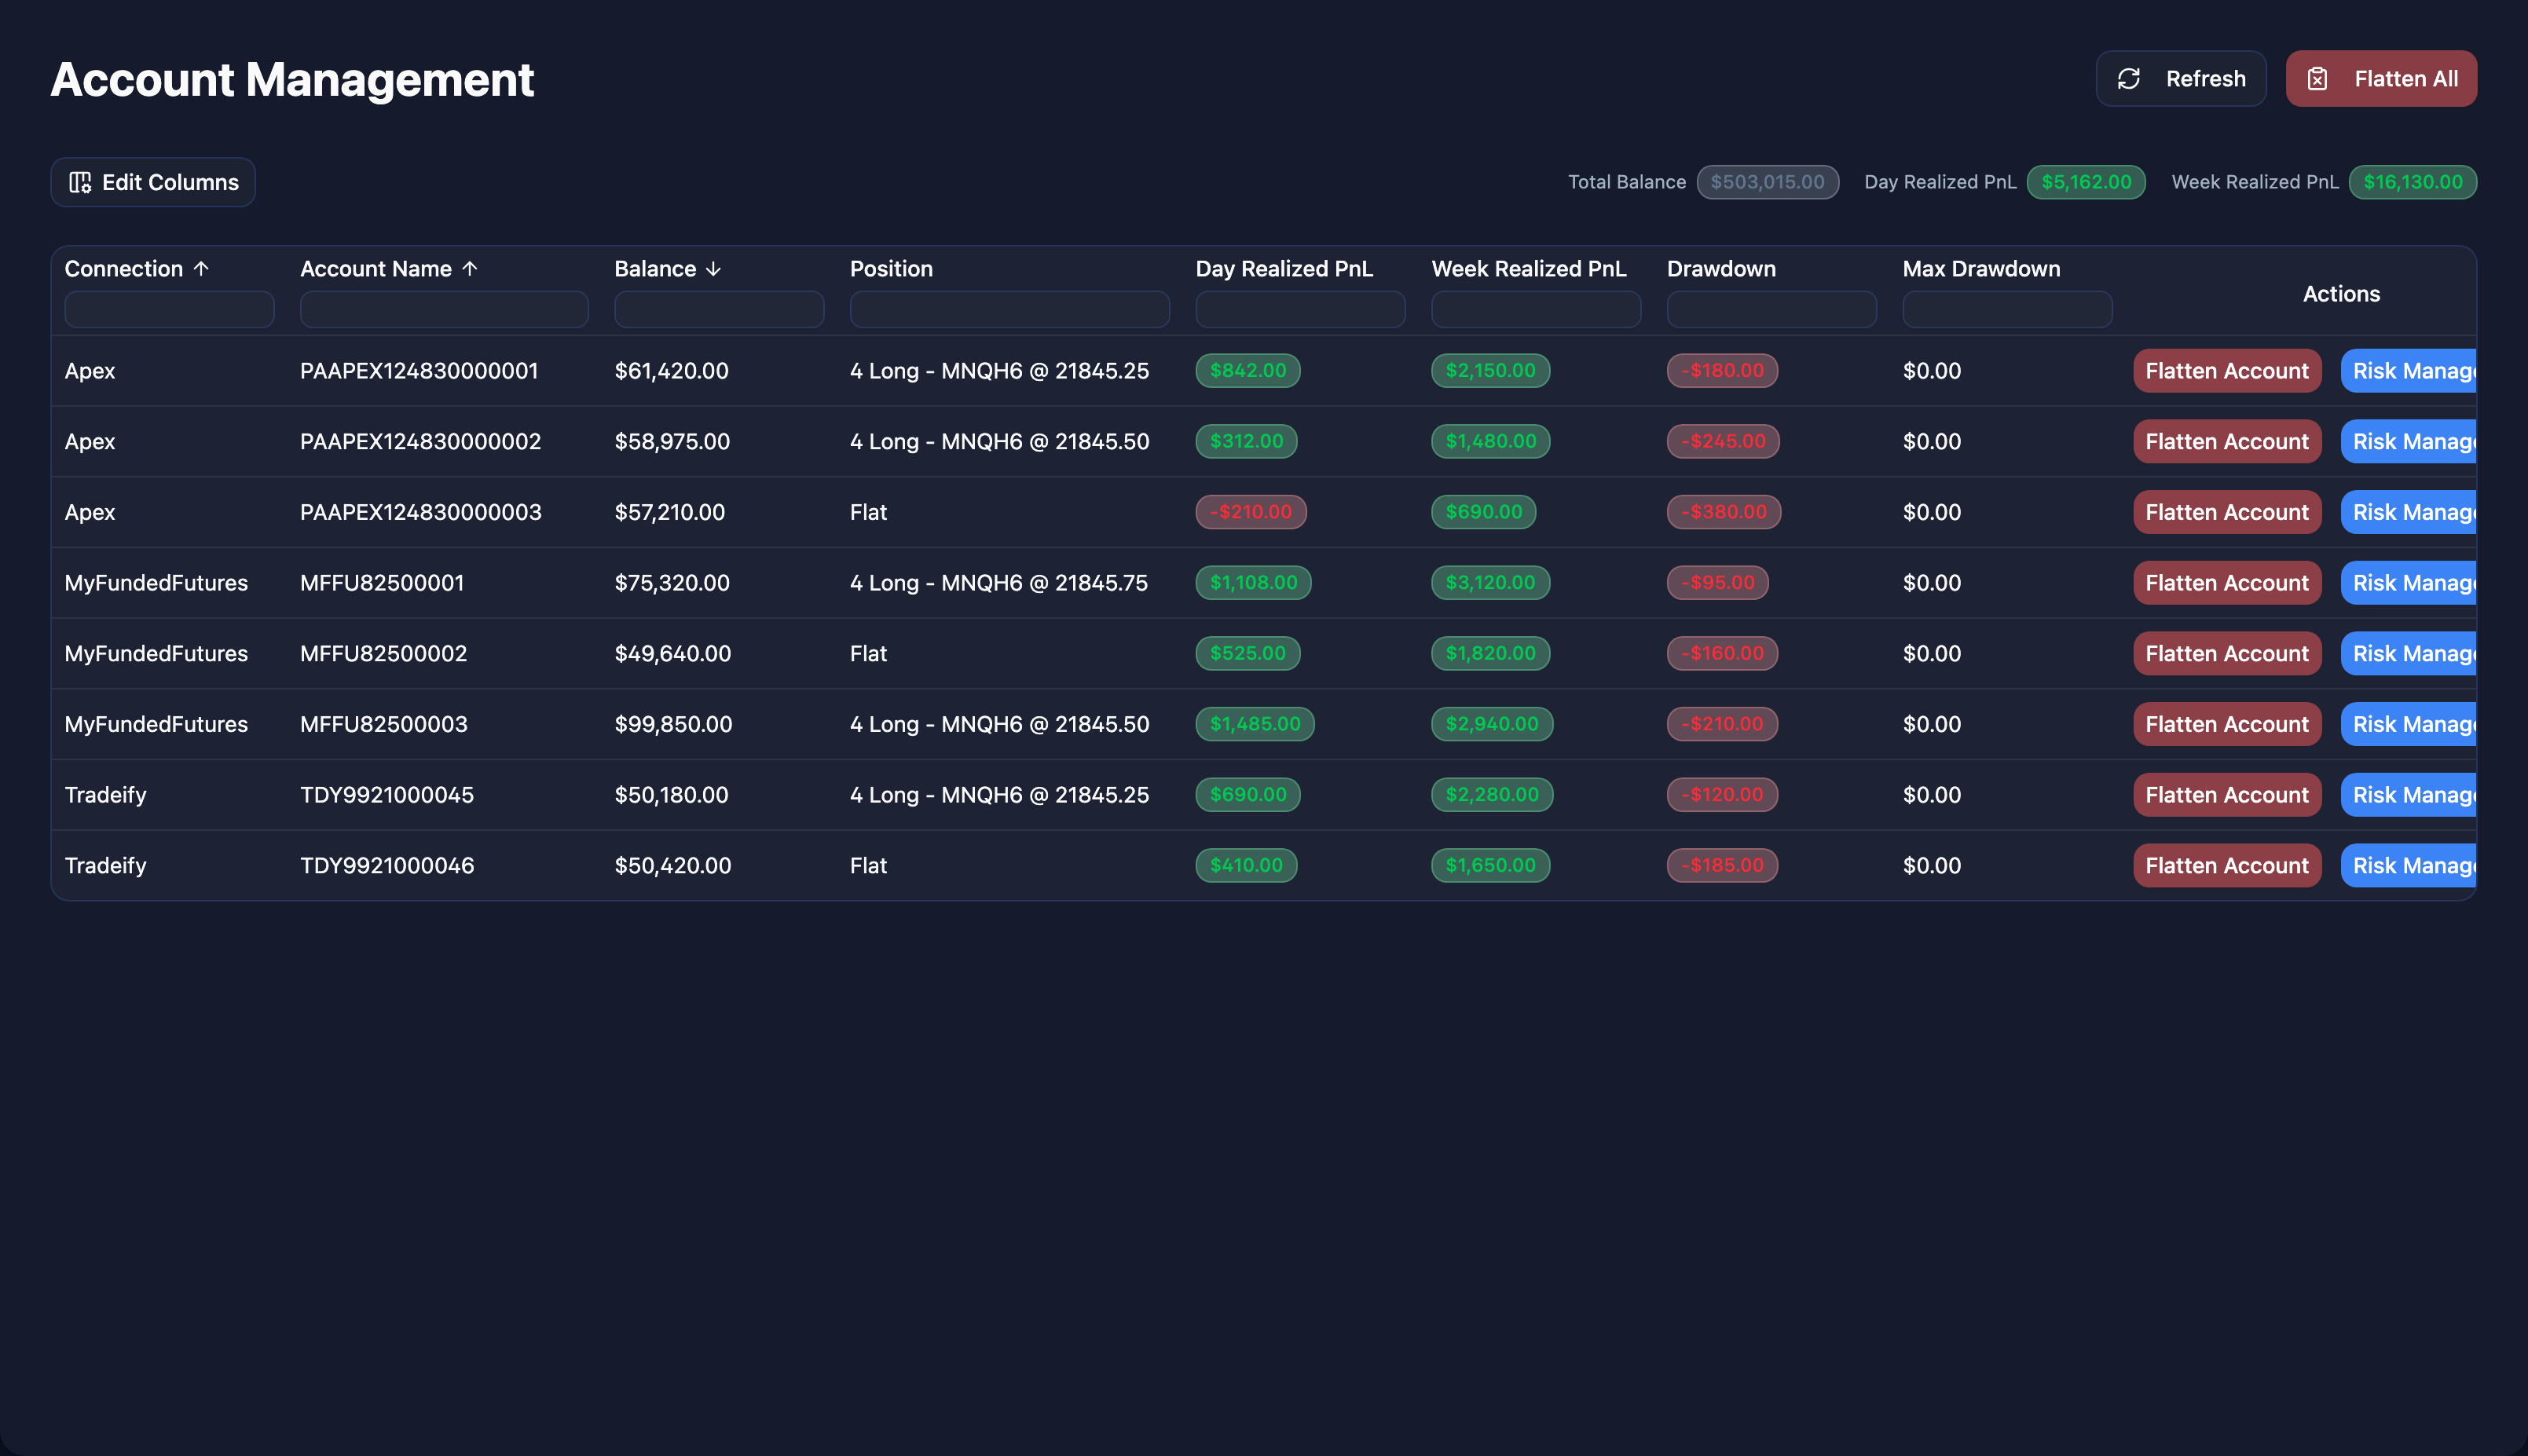Click Tradeify connection cell for TDY9921000045

click(x=105, y=795)
